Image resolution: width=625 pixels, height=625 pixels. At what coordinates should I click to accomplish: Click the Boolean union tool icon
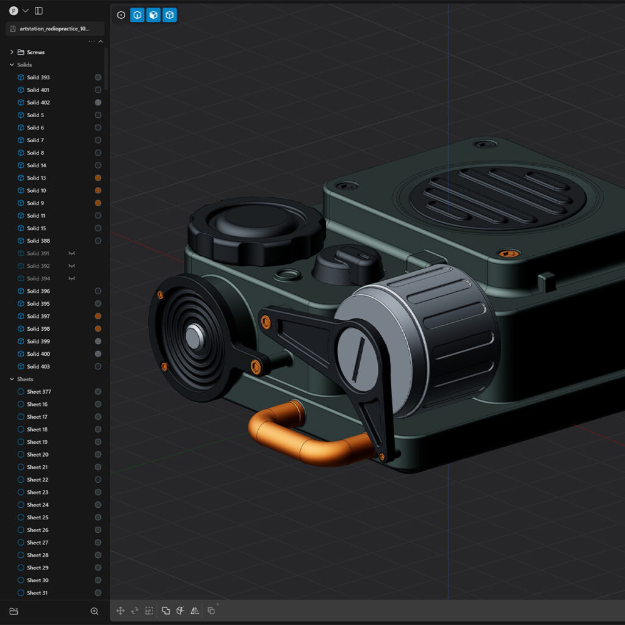(165, 610)
